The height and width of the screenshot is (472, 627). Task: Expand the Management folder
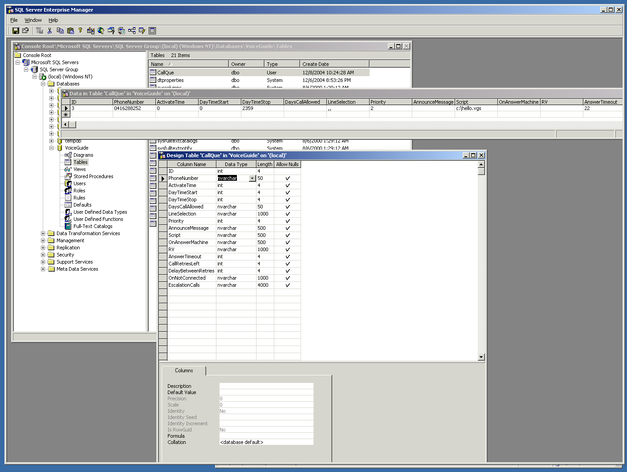(43, 240)
